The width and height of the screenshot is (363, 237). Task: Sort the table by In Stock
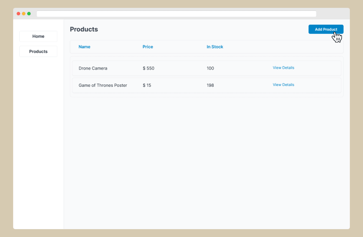pos(214,46)
